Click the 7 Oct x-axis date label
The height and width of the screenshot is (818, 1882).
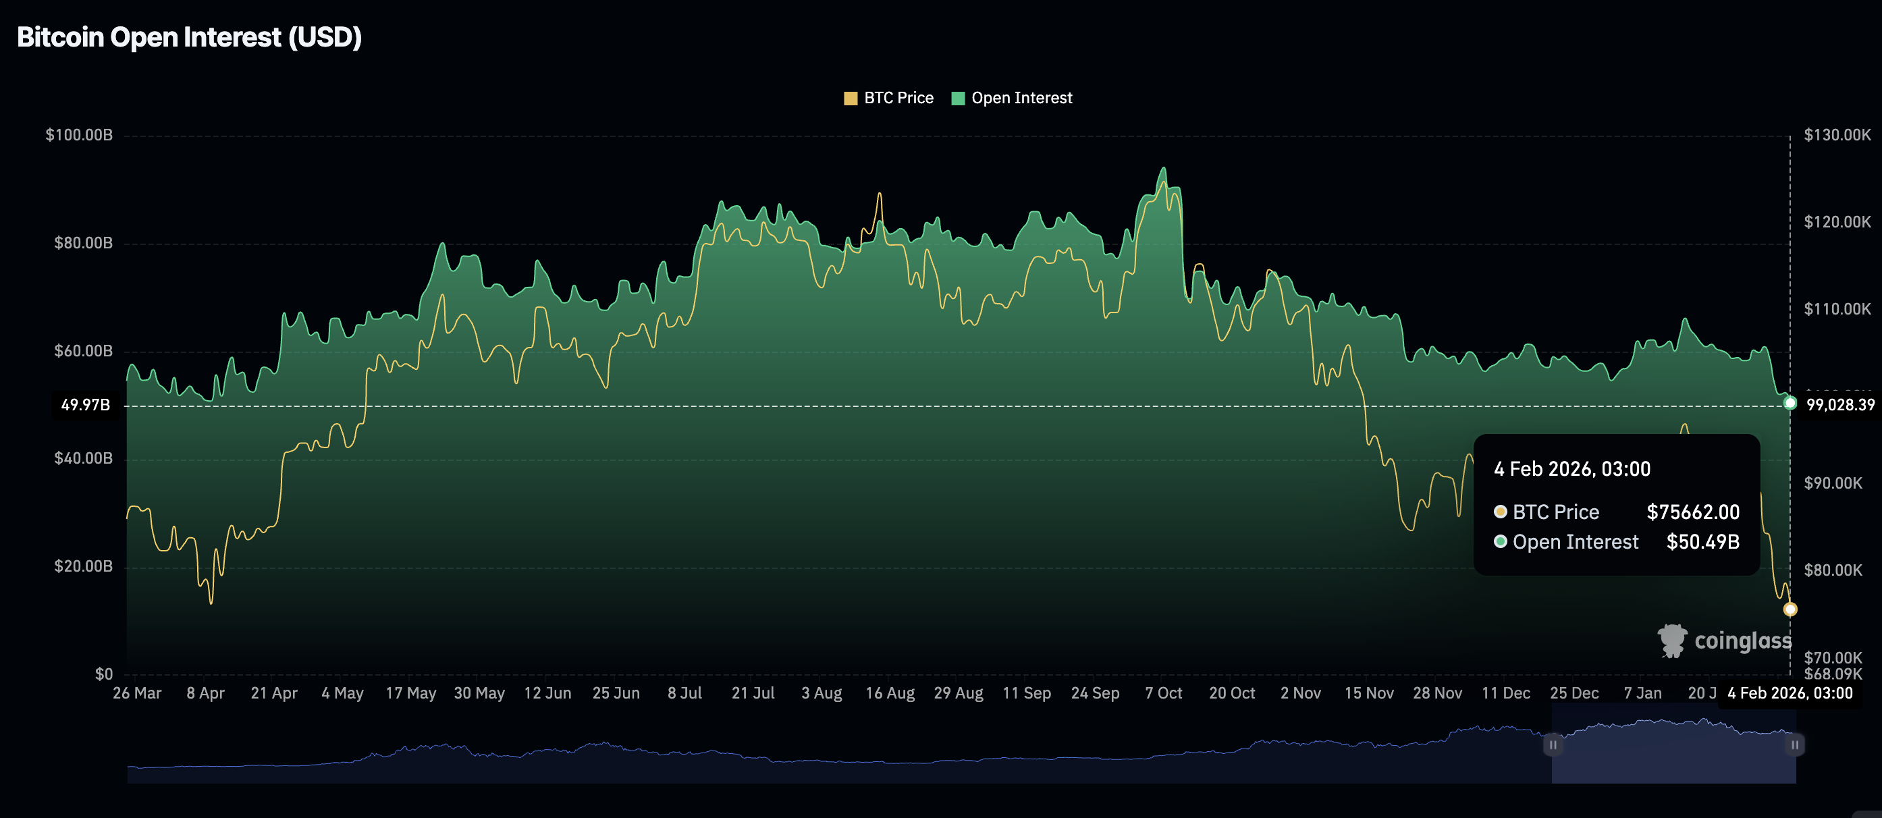click(x=1163, y=693)
